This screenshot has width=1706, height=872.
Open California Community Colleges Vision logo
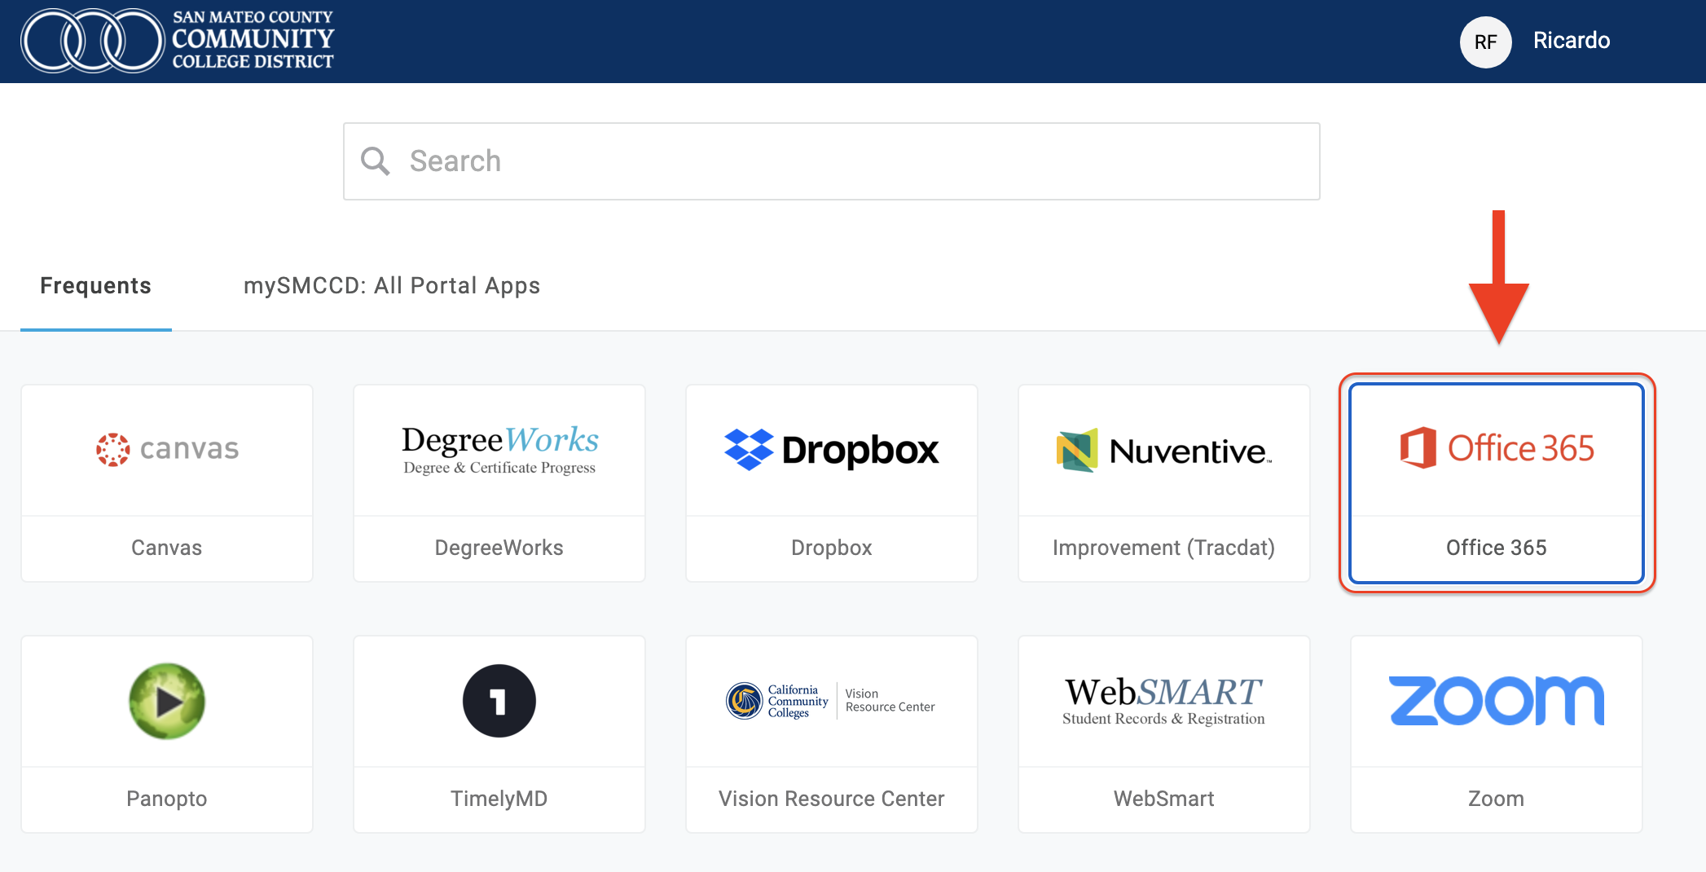(831, 701)
